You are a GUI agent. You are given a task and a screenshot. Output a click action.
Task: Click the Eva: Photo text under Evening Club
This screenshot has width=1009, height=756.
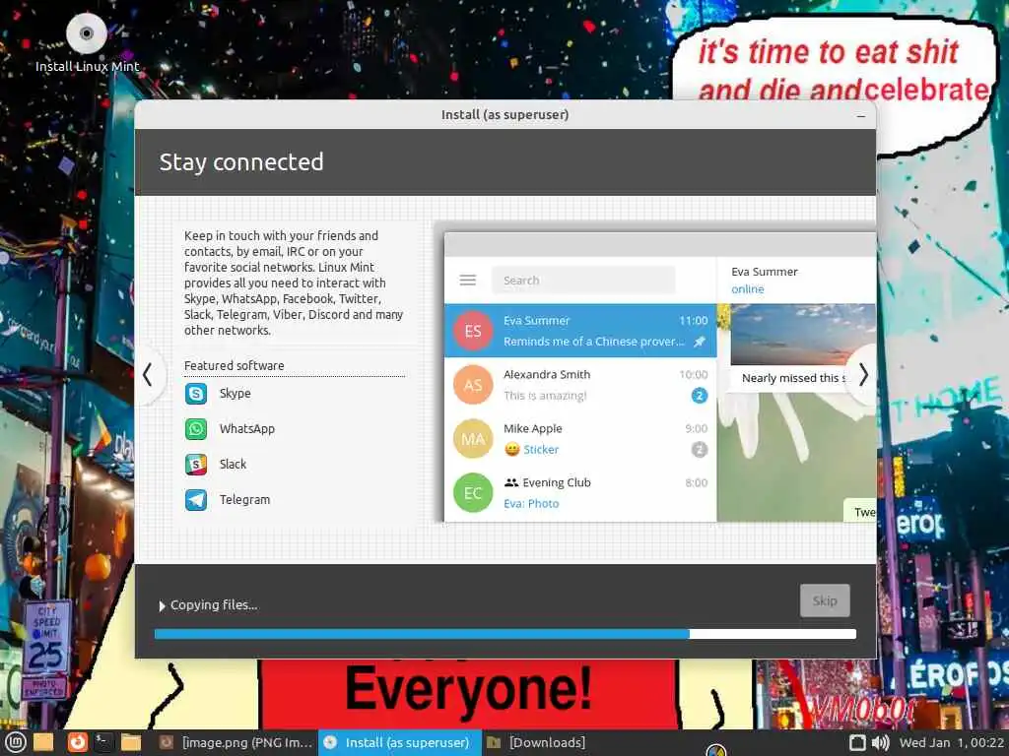[531, 503]
